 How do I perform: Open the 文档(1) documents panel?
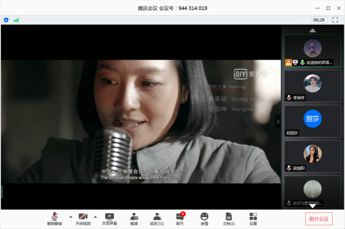click(x=229, y=218)
